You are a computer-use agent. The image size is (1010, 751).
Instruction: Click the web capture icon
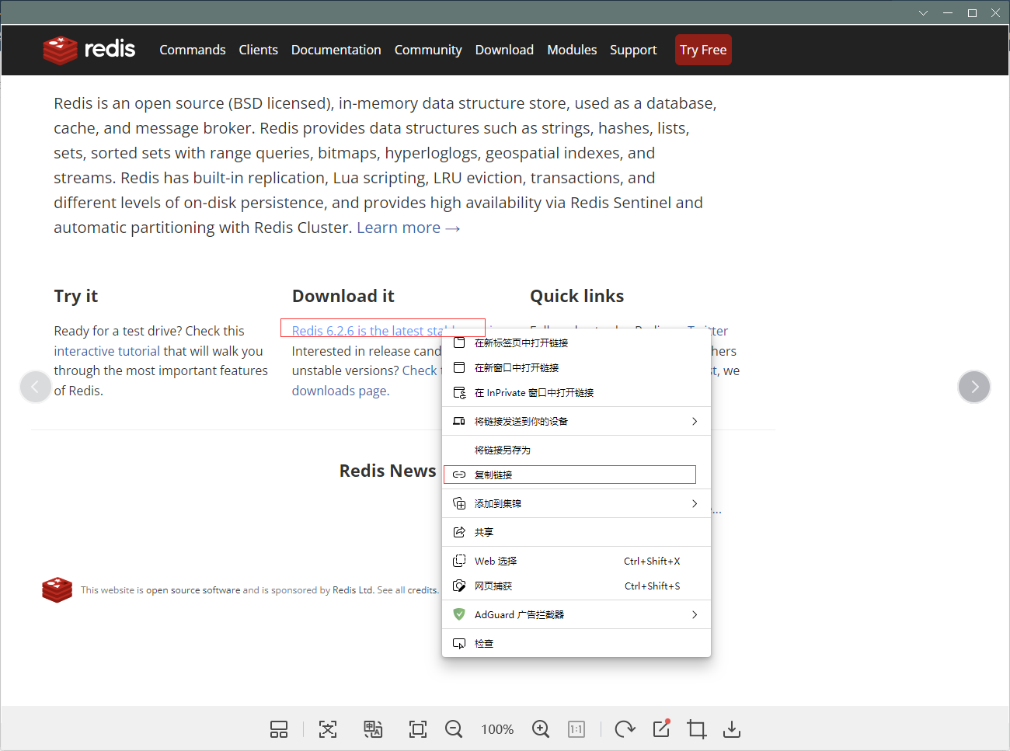(459, 586)
